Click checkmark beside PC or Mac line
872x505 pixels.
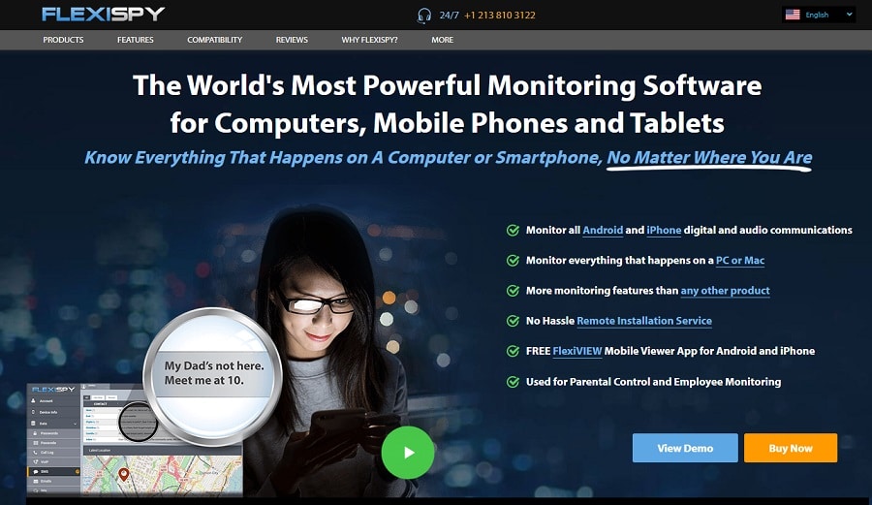[x=513, y=261]
